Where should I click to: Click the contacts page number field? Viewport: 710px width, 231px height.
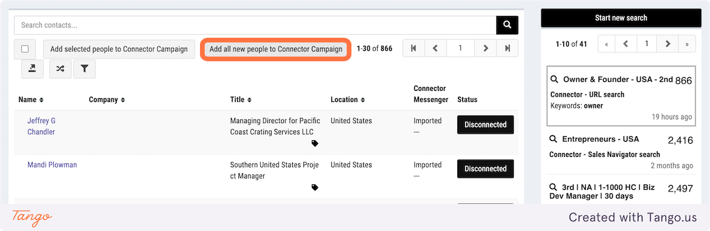tap(460, 48)
